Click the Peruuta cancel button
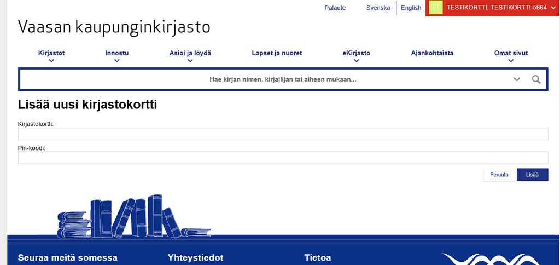560x265 pixels. (x=499, y=175)
